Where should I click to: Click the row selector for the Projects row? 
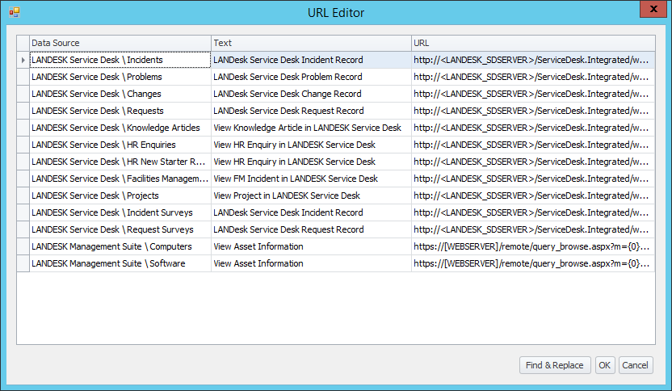pos(23,195)
